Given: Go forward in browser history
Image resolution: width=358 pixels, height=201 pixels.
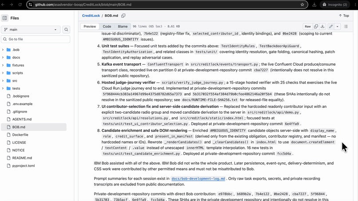Looking at the screenshot, I should (11, 4).
